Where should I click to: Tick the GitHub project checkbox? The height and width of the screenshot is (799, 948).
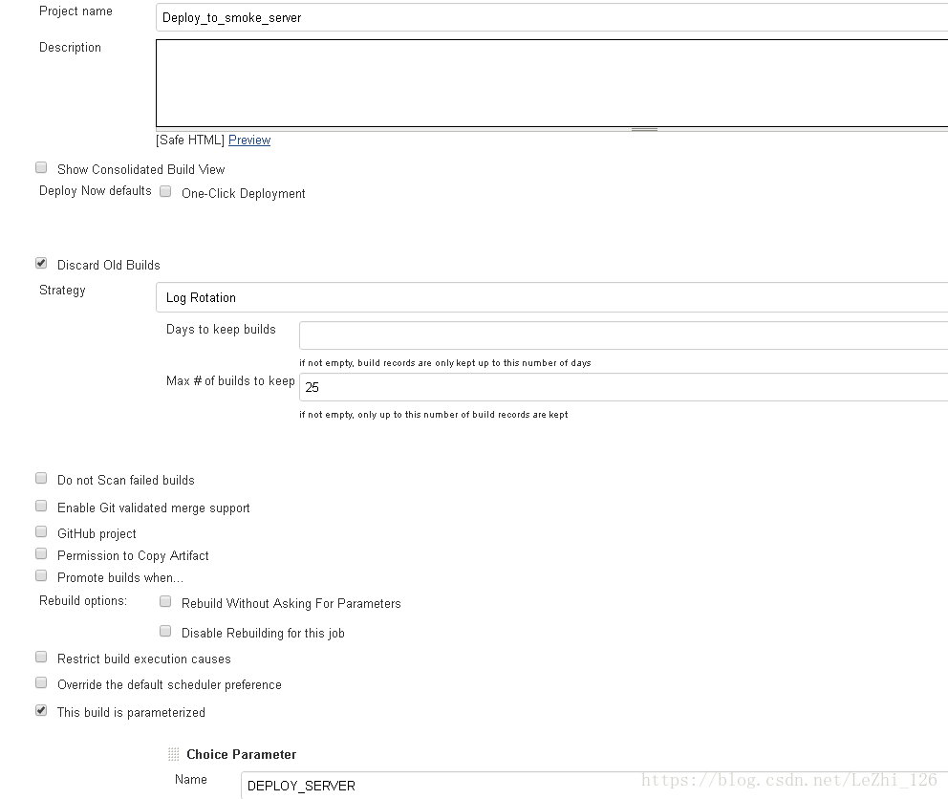pyautogui.click(x=41, y=531)
